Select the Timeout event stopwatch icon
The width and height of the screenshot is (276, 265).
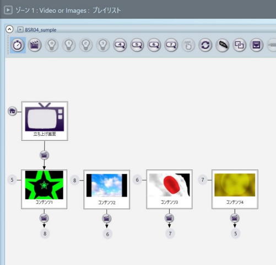coord(18,45)
